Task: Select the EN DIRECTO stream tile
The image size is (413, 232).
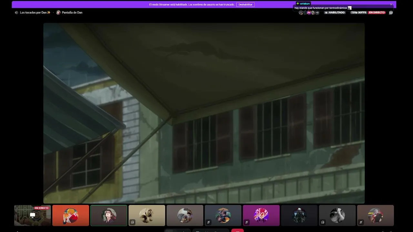Action: [x=33, y=215]
